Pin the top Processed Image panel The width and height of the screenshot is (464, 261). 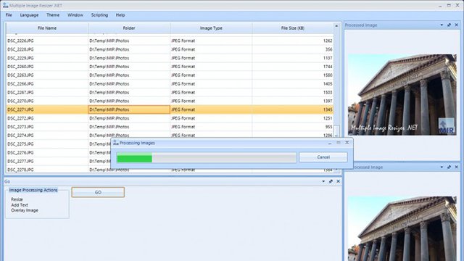pyautogui.click(x=449, y=25)
